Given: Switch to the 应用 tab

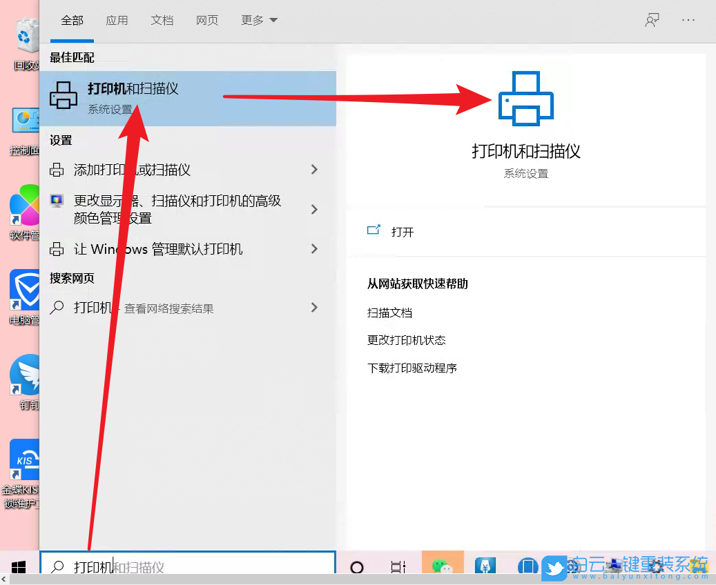Looking at the screenshot, I should click(117, 21).
